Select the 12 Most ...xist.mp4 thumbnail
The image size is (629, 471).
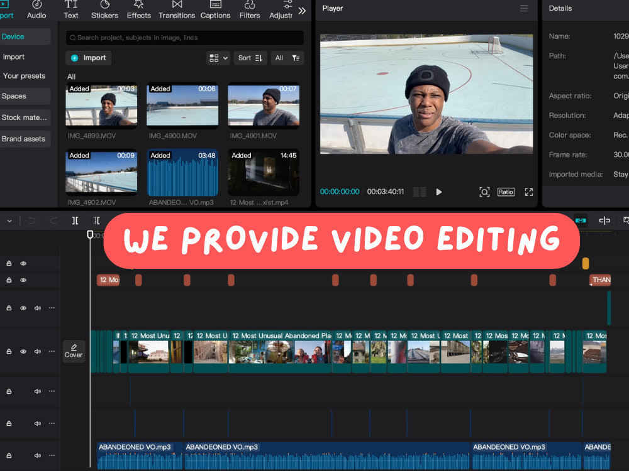click(264, 172)
